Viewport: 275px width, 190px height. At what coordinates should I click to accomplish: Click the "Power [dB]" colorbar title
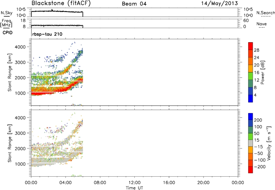(x=263, y=72)
